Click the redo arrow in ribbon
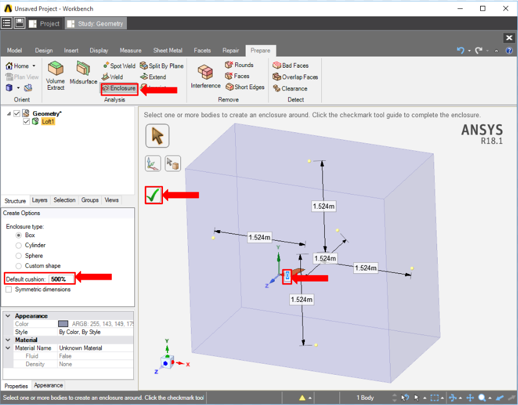This screenshot has height=405, width=518. pyautogui.click(x=478, y=50)
